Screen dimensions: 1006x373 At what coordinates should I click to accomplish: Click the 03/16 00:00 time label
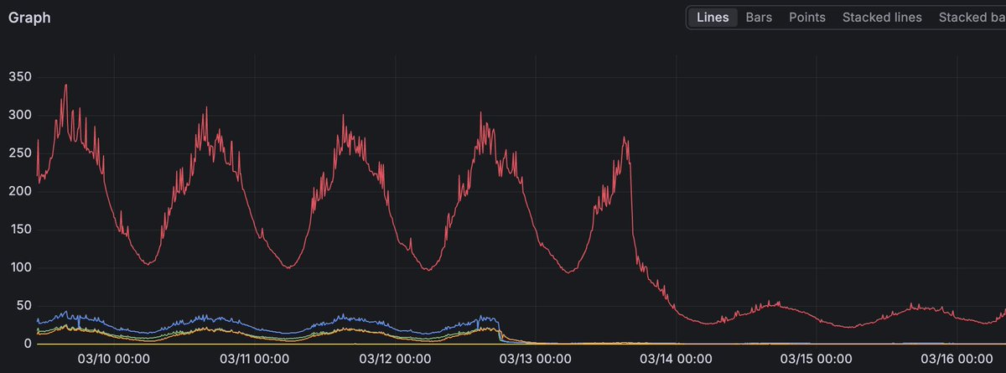tap(955, 359)
